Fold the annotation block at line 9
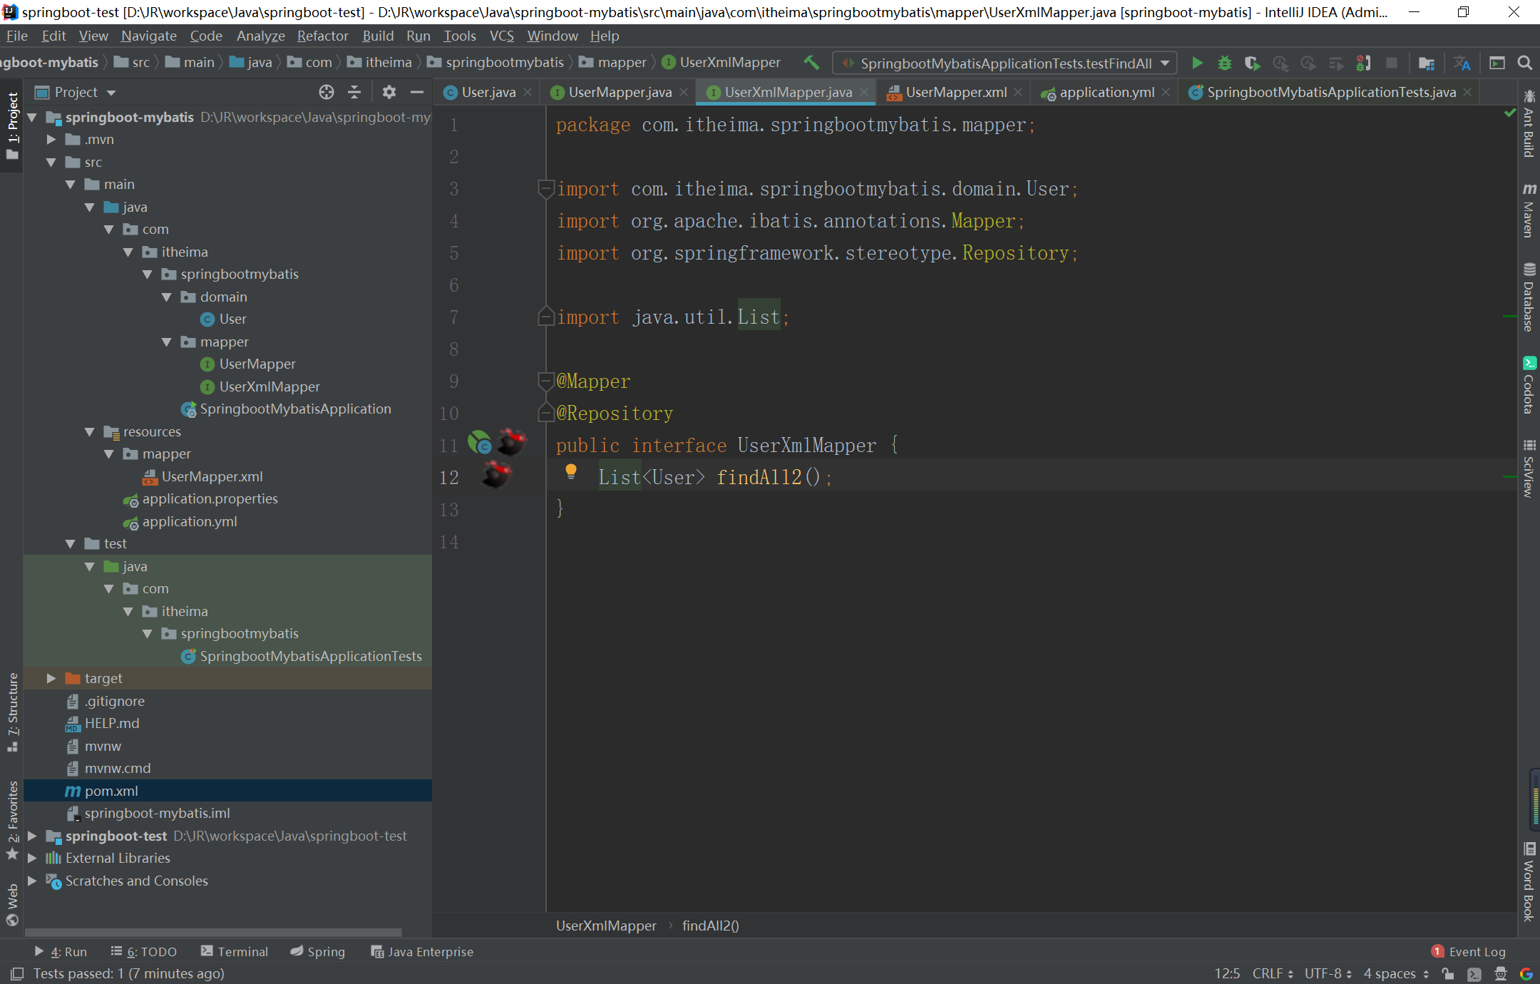Screen dimensions: 1540x984 (545, 381)
